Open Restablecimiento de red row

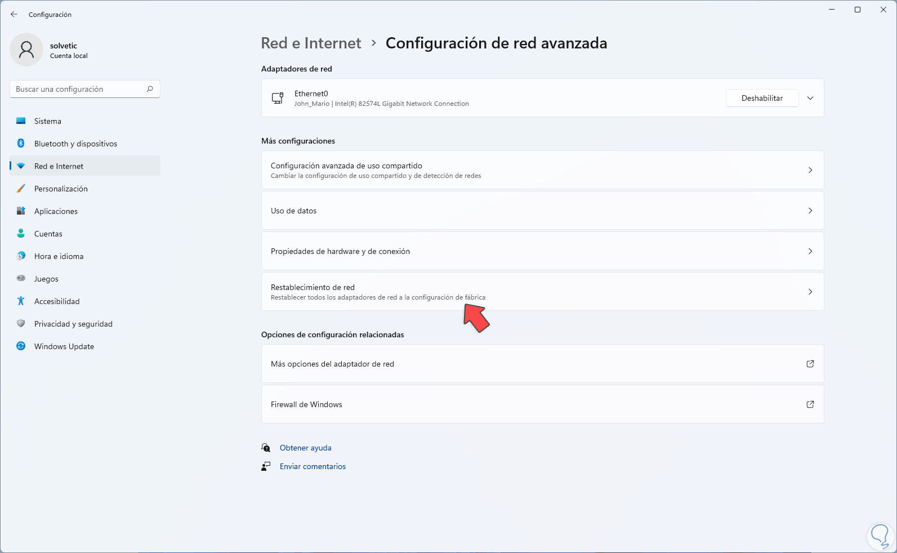click(x=542, y=292)
